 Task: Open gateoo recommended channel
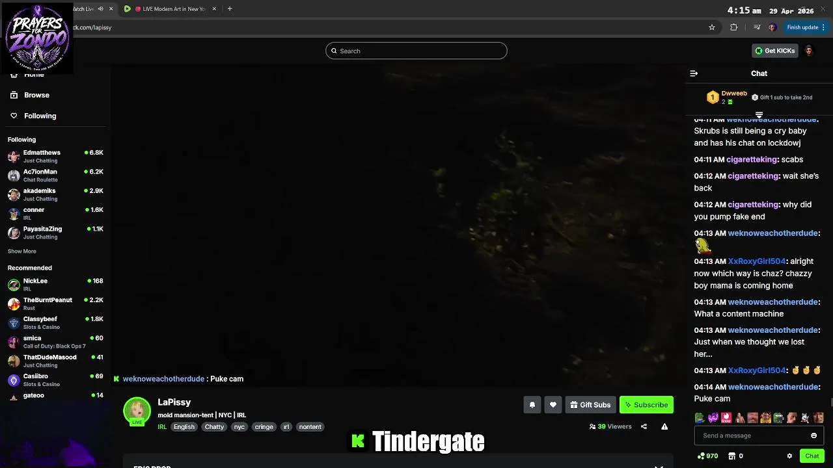[x=55, y=395]
